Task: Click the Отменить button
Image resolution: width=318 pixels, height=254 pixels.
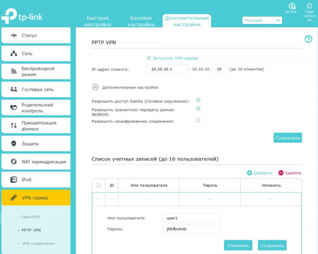Action: [238, 246]
